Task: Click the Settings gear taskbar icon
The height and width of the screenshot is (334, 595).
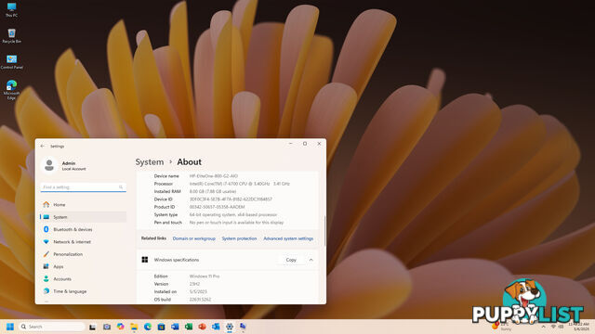Action: 230,327
